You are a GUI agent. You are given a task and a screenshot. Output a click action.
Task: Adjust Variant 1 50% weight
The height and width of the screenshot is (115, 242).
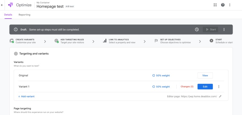tap(161, 87)
